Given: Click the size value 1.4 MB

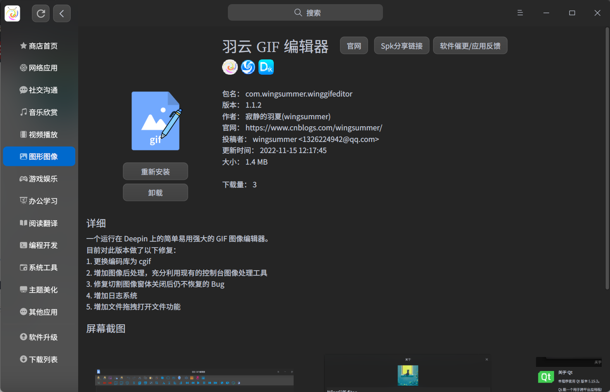Looking at the screenshot, I should tap(256, 162).
